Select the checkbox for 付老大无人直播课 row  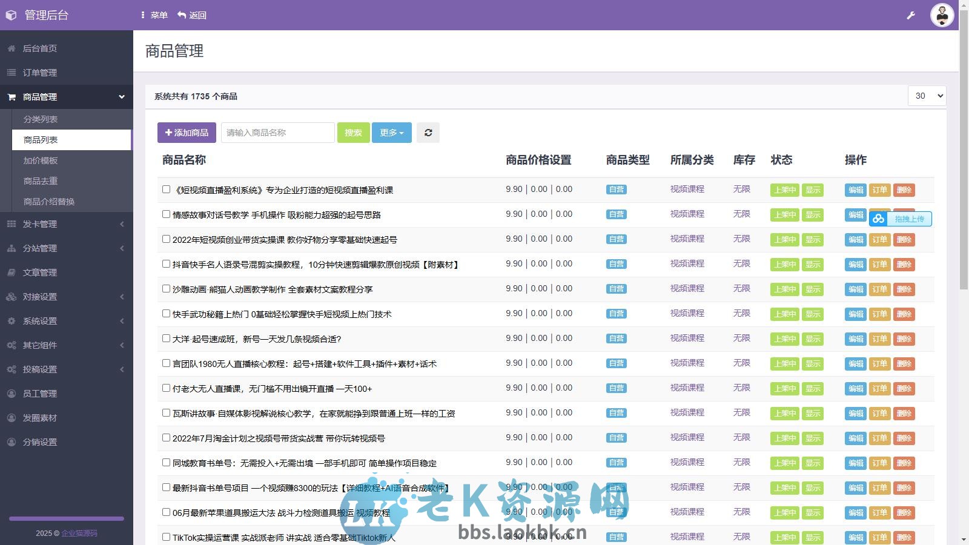[166, 388]
